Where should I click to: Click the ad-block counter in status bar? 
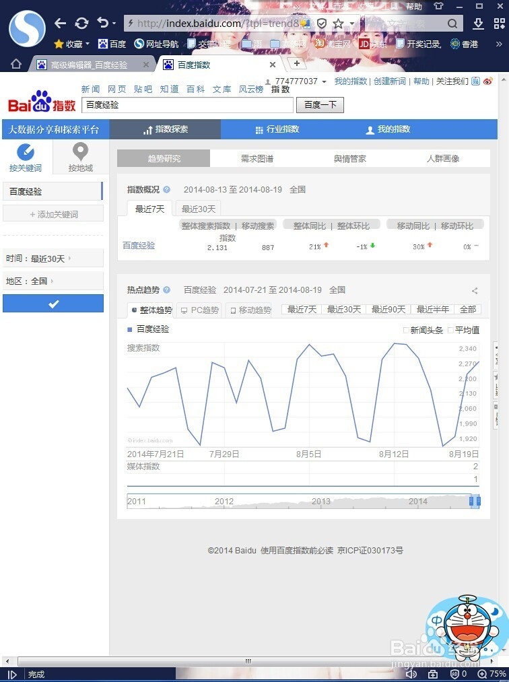click(x=459, y=674)
